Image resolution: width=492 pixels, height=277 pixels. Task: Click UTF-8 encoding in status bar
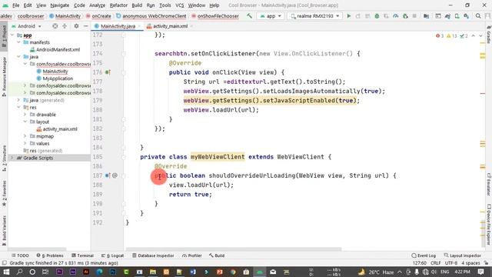451,263
